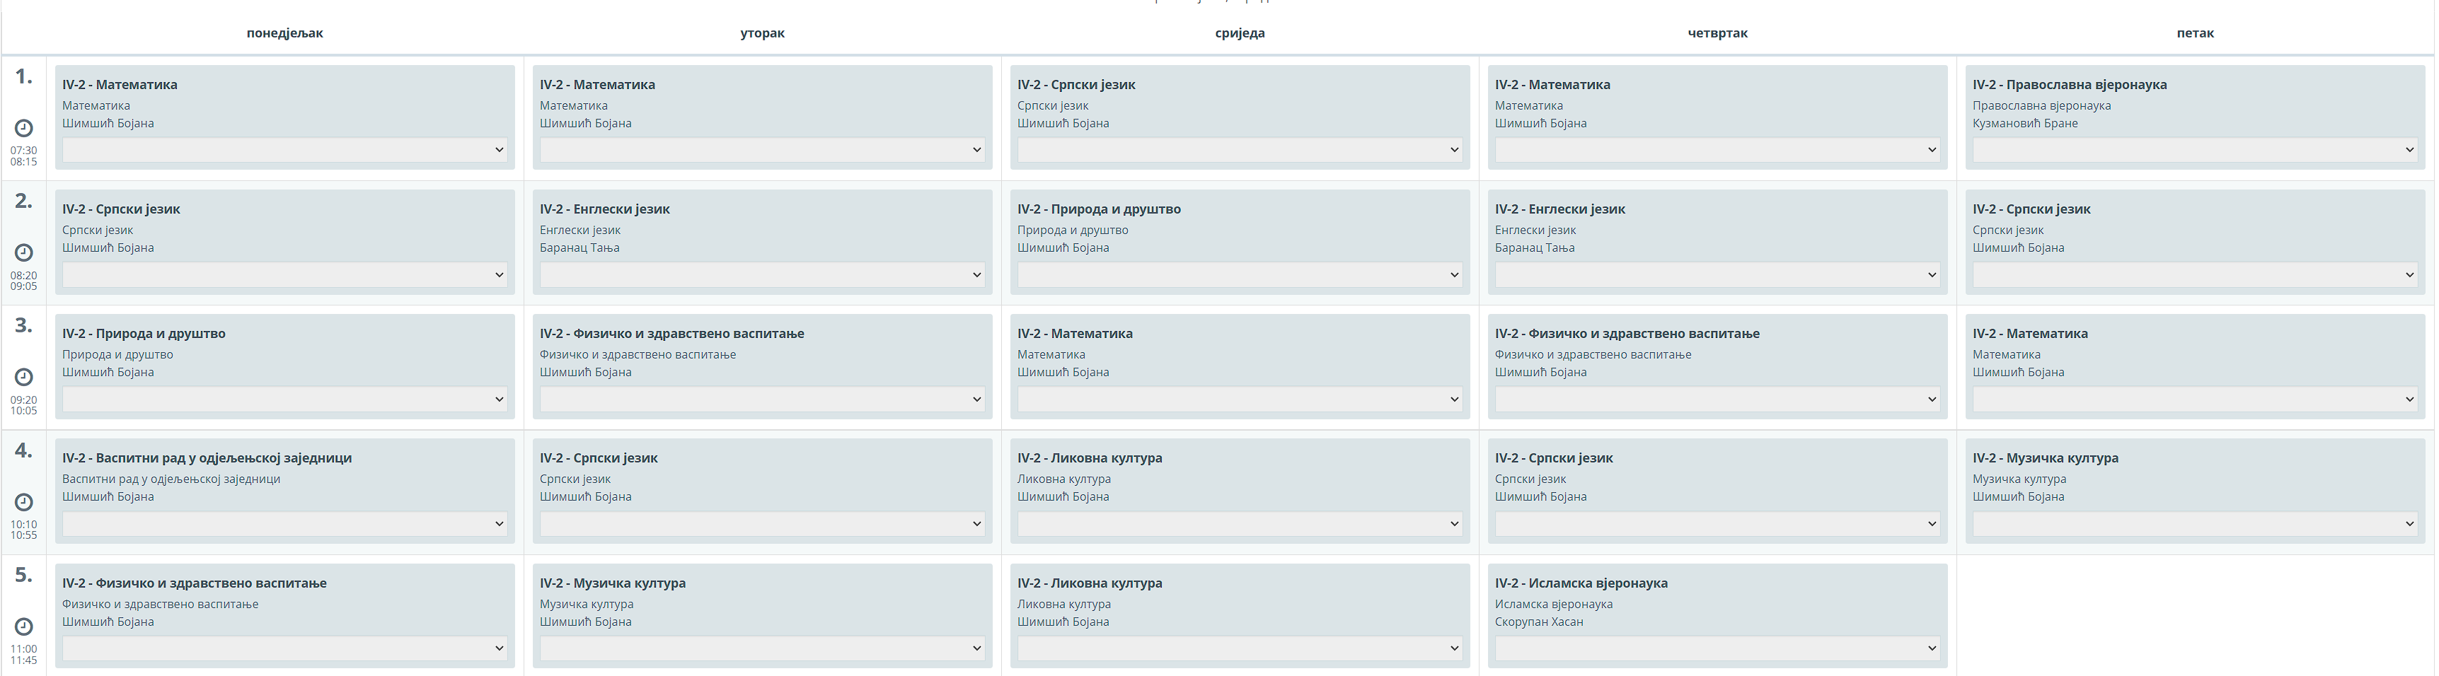Click the clock icon for period 1

(x=23, y=128)
